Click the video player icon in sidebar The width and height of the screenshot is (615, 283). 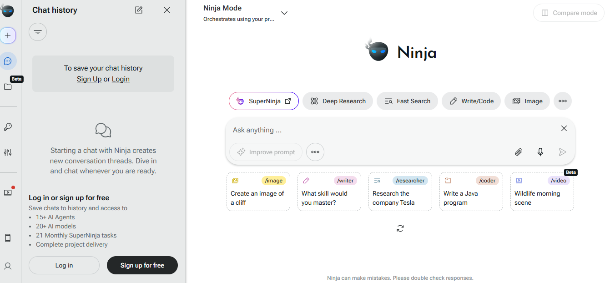(x=8, y=192)
